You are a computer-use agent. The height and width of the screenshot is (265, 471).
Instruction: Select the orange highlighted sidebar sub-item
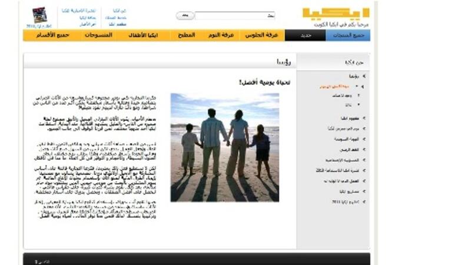[334, 87]
